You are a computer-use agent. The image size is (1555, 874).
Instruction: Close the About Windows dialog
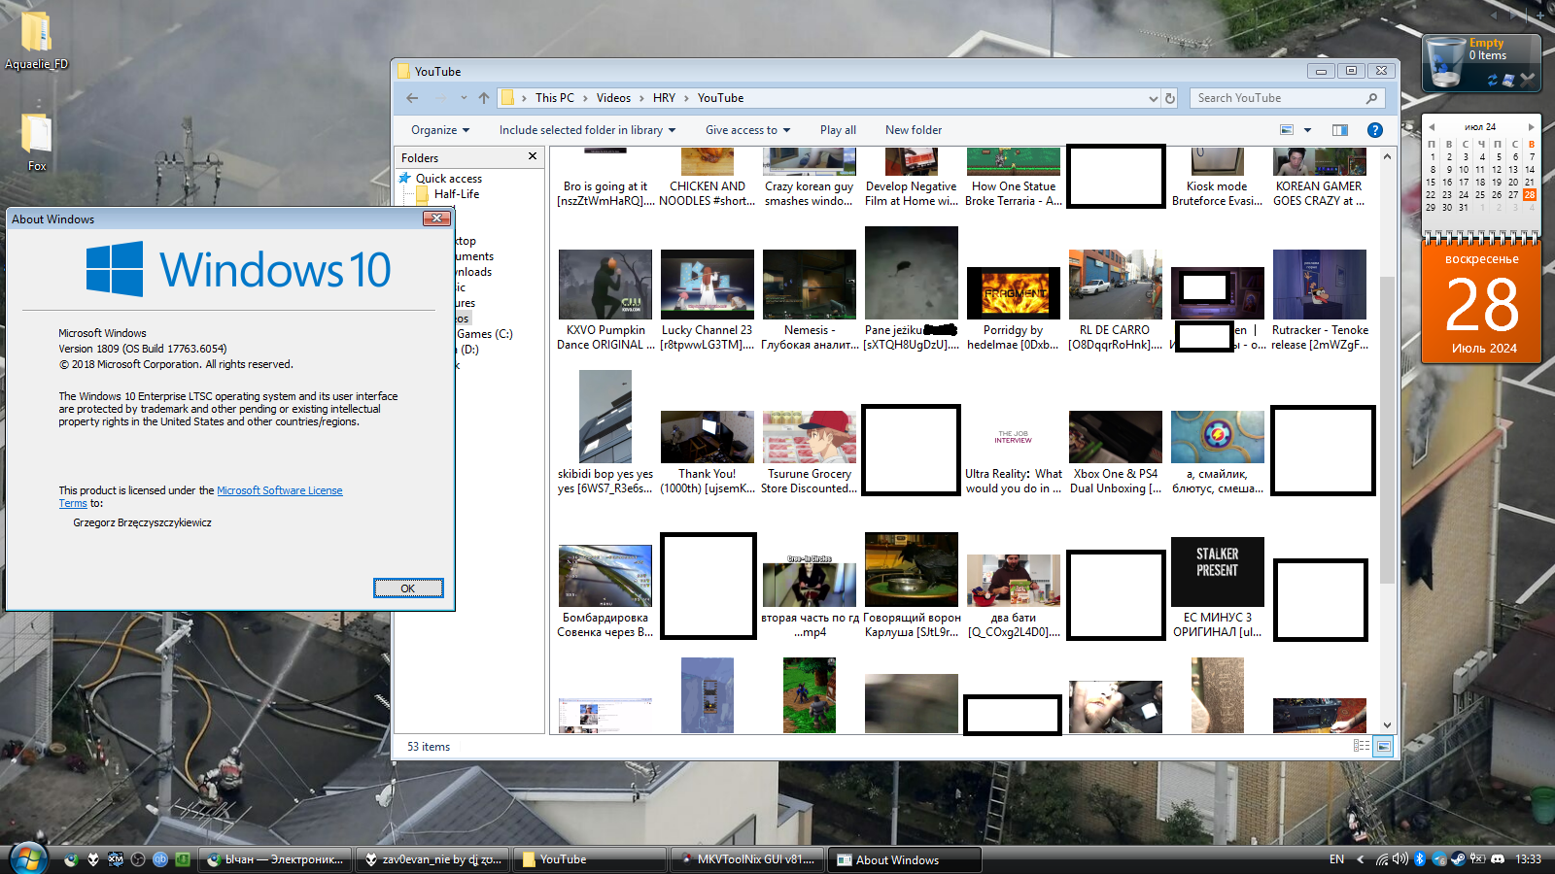pos(437,218)
